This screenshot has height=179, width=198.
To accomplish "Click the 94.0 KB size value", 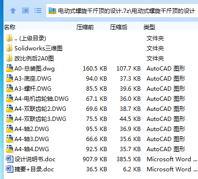I will (97, 79).
